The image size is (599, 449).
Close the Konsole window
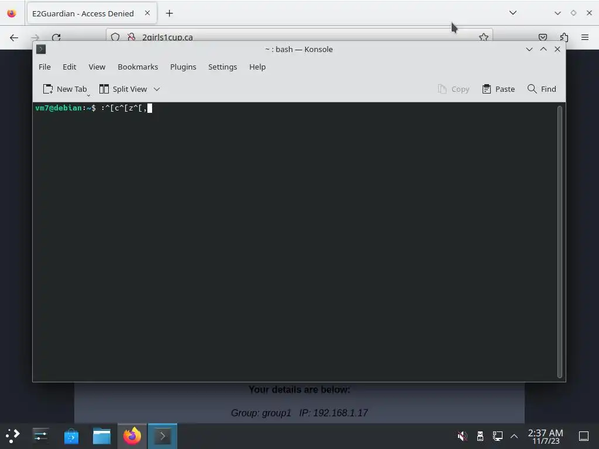pyautogui.click(x=557, y=49)
